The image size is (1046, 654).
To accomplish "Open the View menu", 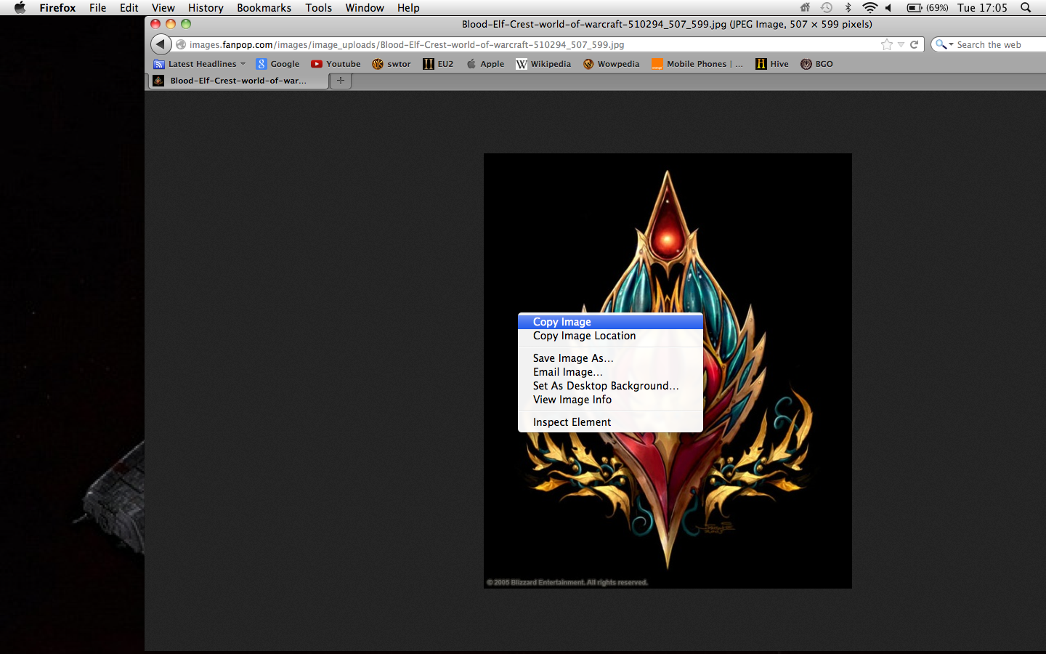I will (x=163, y=8).
